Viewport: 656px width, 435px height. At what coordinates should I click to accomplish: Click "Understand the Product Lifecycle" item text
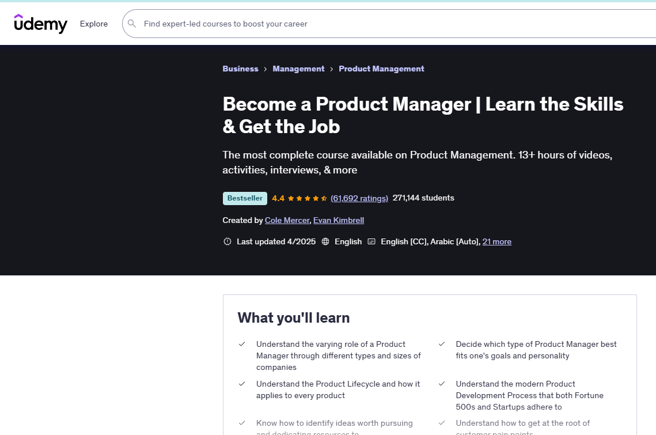pos(338,390)
